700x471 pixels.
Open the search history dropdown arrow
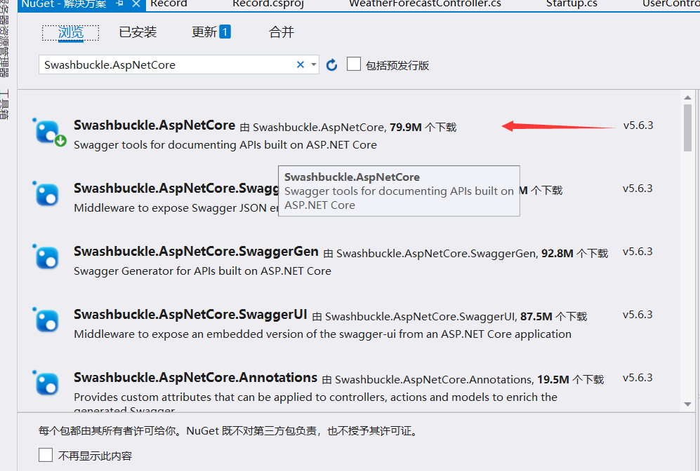(x=314, y=65)
